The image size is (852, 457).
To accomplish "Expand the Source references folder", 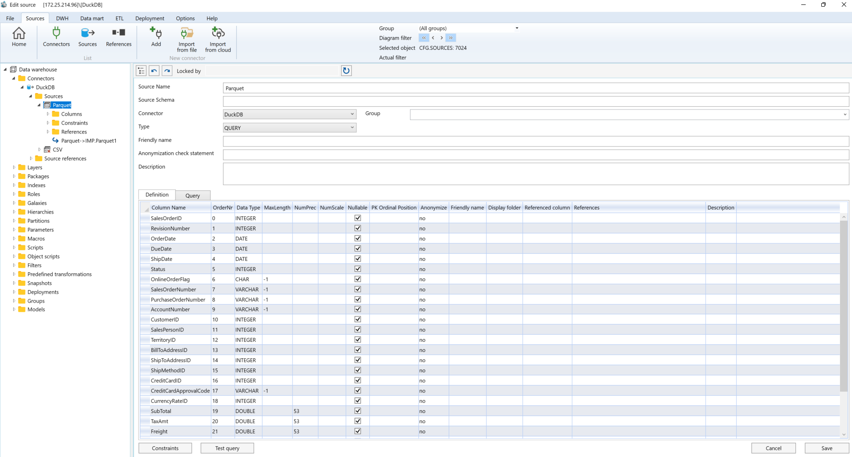I will click(31, 158).
